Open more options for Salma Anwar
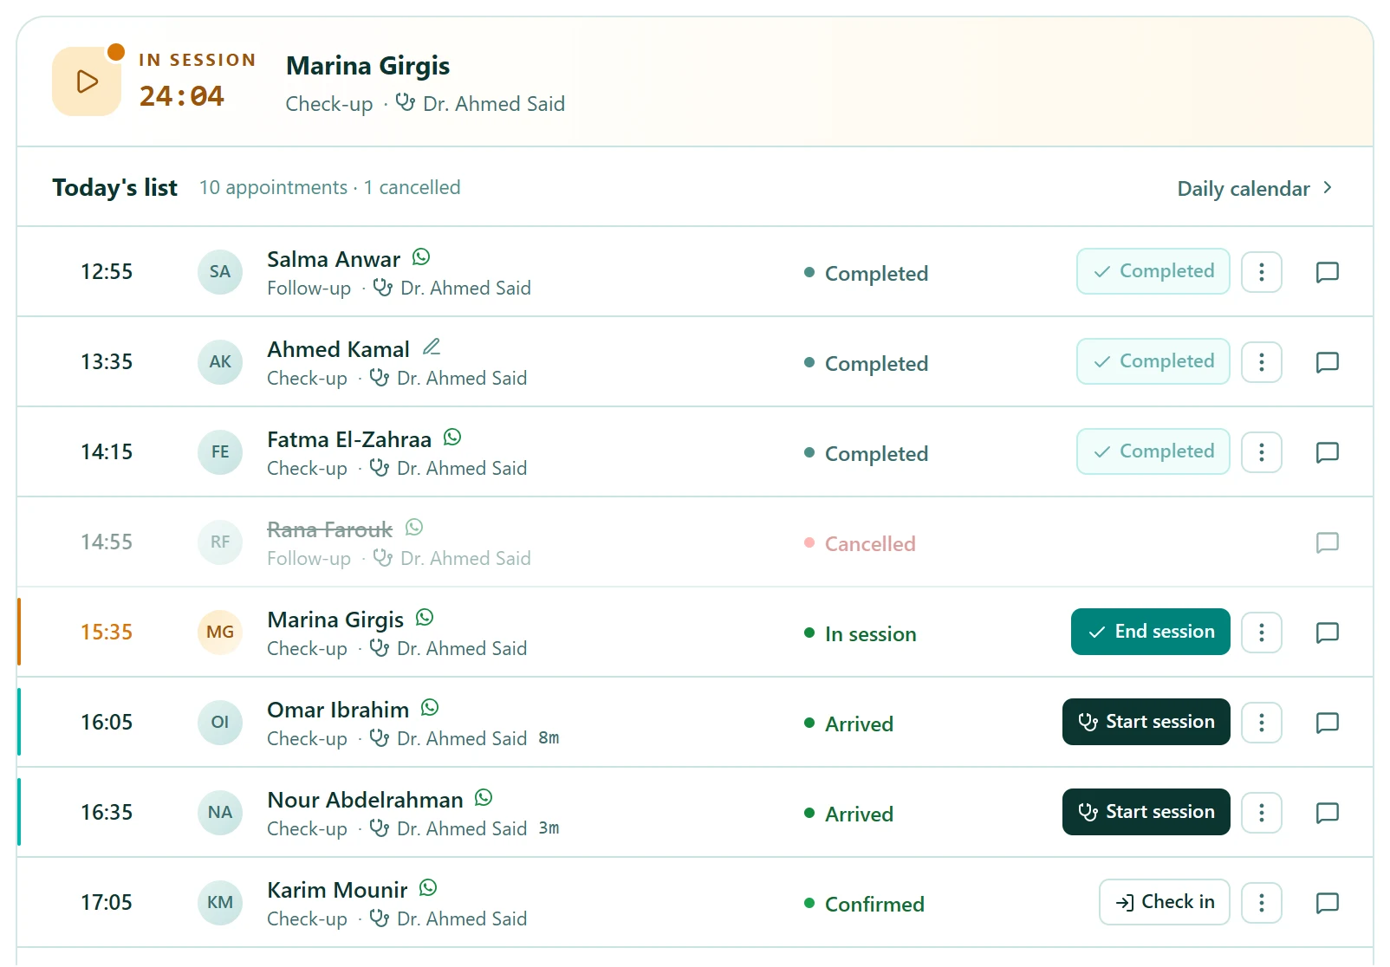 pyautogui.click(x=1262, y=272)
